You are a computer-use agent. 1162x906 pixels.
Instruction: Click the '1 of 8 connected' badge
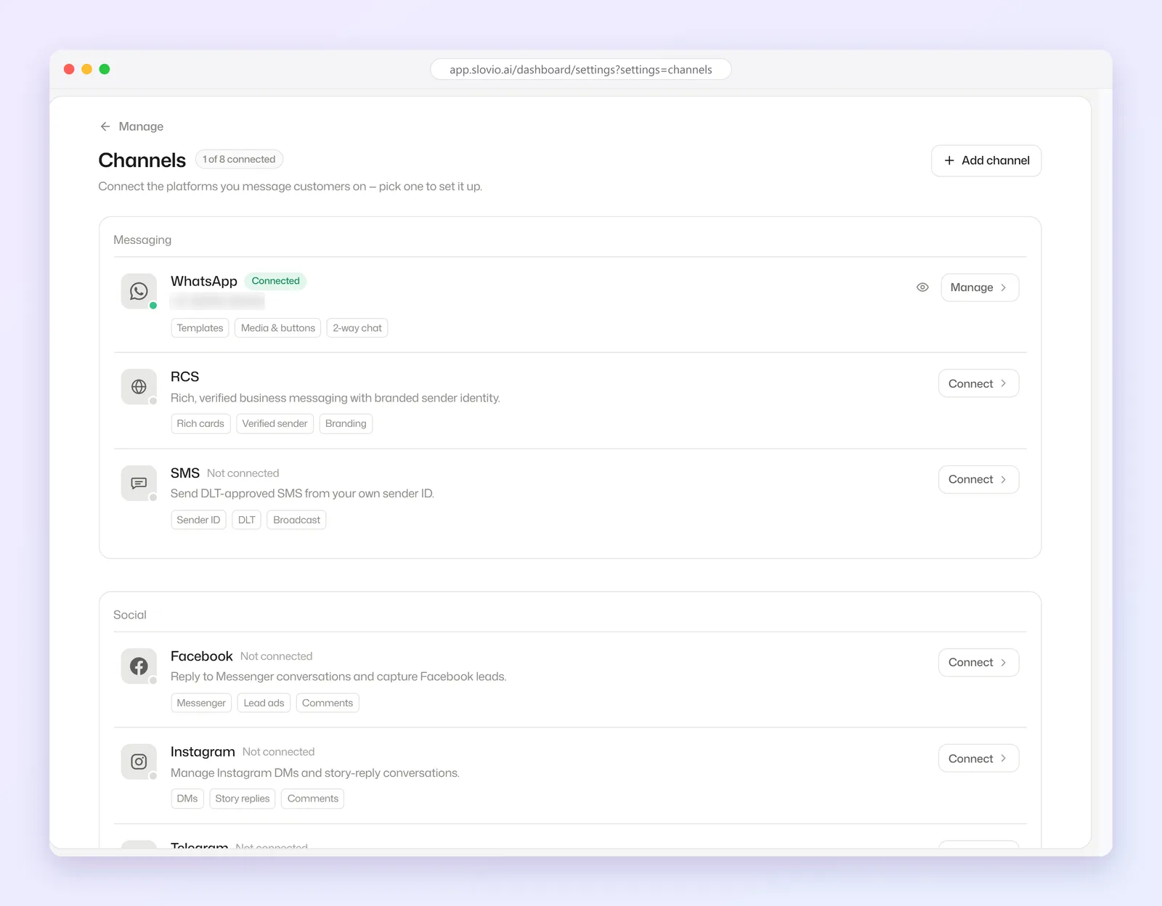click(239, 159)
